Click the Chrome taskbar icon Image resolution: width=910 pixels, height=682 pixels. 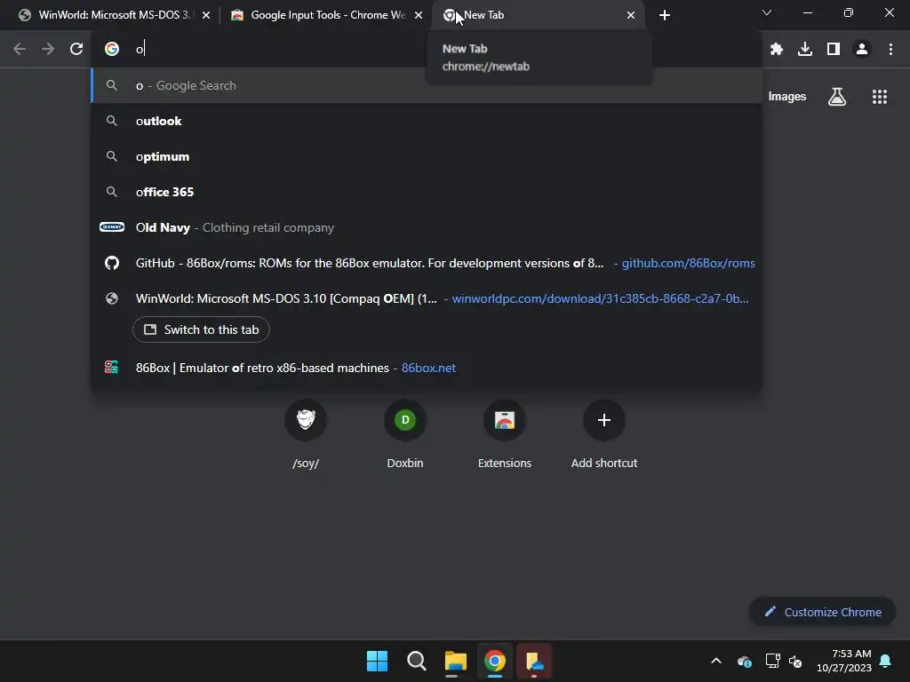(x=495, y=661)
